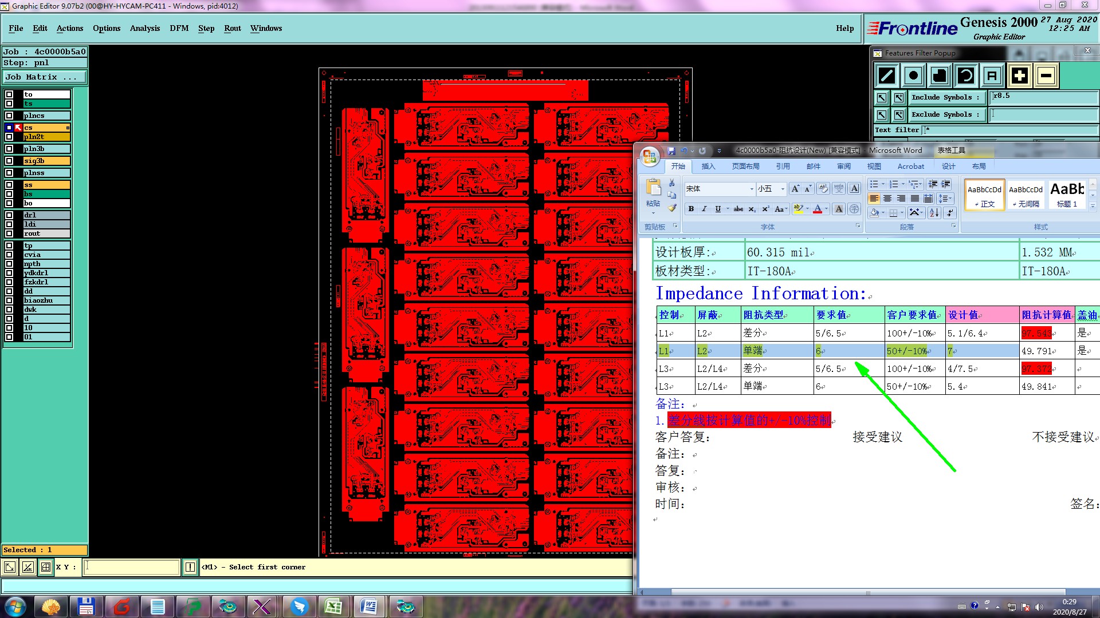The width and height of the screenshot is (1100, 618).
Task: Toggle the Arcs filter icon
Action: click(x=966, y=76)
